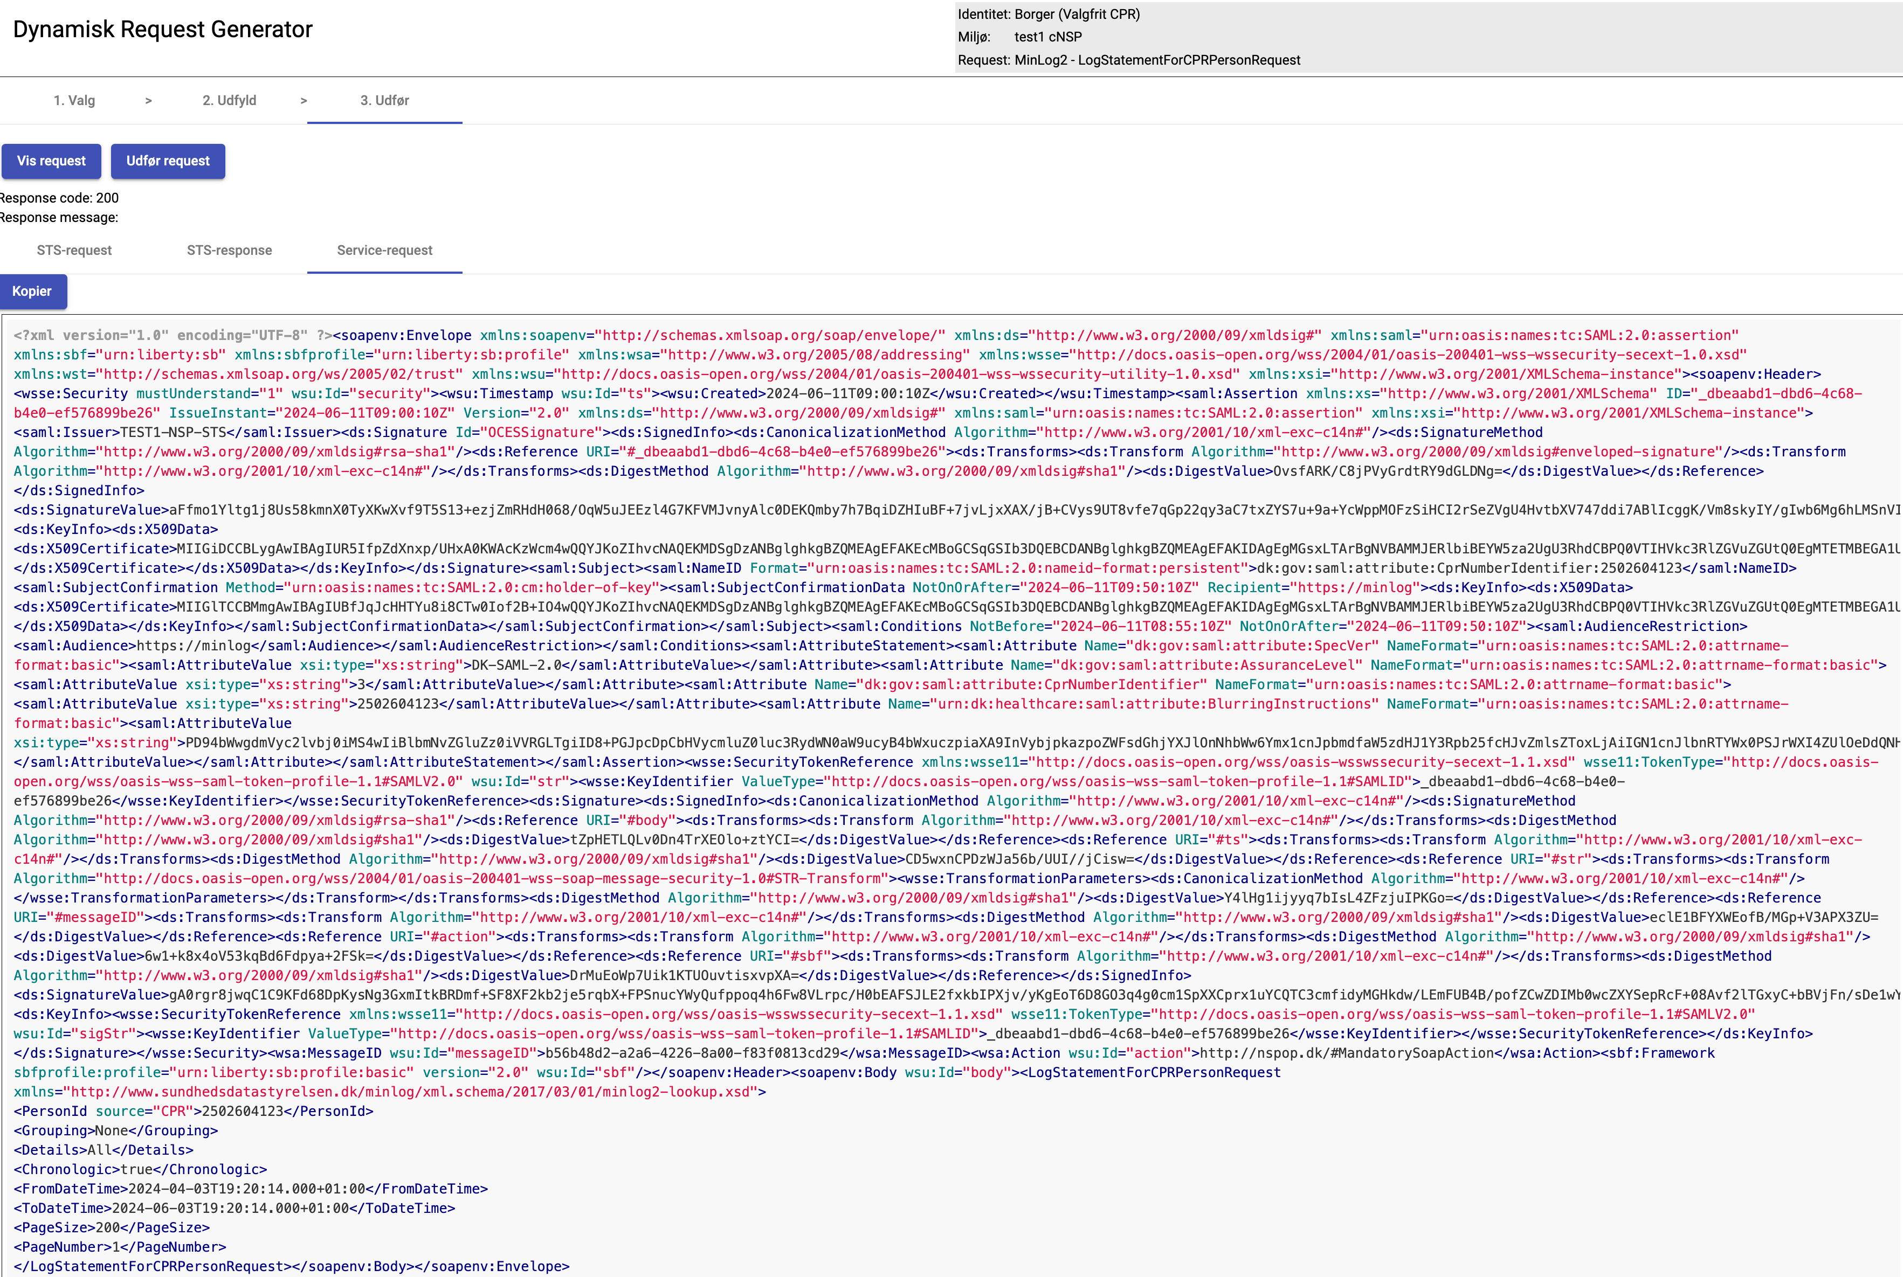Viewport: 1903px width, 1277px height.
Task: Click the Response message label
Action: 59,218
